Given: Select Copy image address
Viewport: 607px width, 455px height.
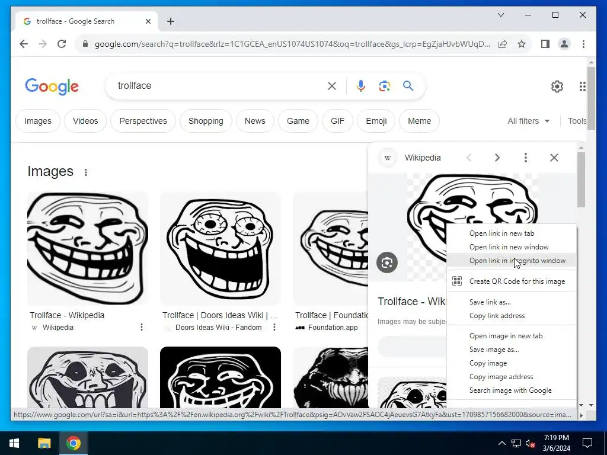Looking at the screenshot, I should (x=512, y=376).
